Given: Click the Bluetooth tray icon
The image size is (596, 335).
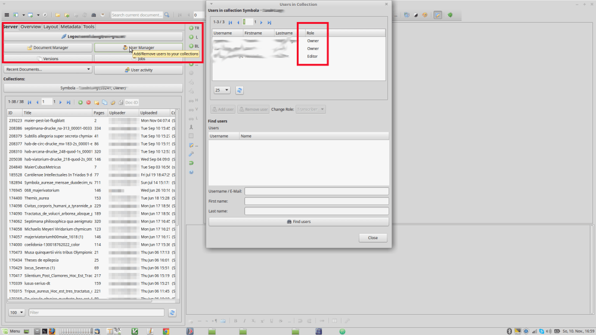Looking at the screenshot, I should [510, 331].
